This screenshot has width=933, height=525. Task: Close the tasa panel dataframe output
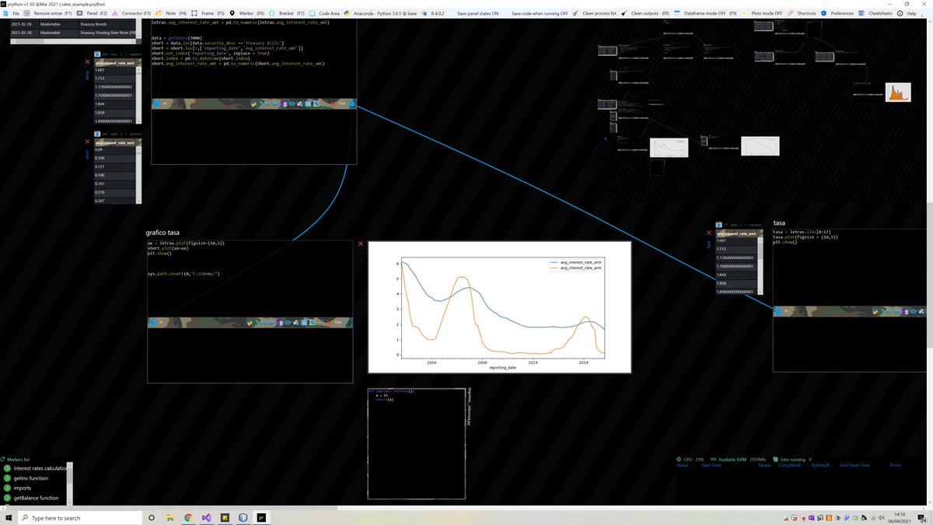click(x=709, y=232)
